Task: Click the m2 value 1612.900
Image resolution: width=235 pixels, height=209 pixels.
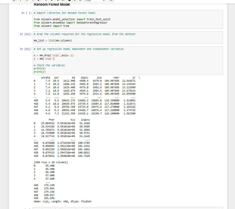Action: click(69, 81)
